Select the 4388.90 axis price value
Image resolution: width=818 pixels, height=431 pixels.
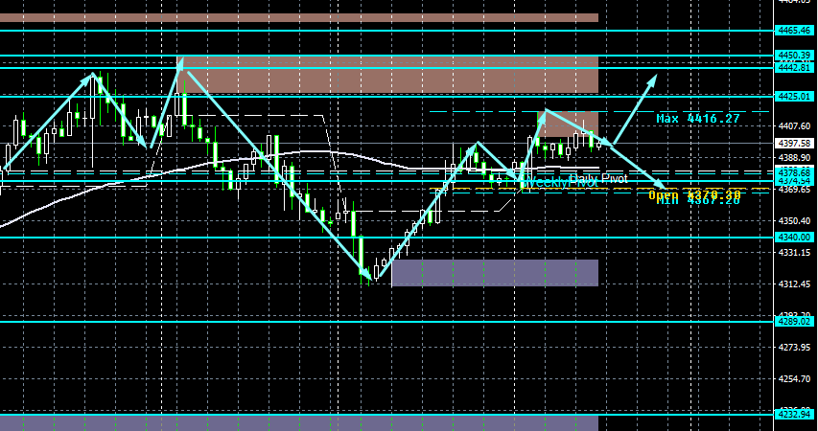796,157
